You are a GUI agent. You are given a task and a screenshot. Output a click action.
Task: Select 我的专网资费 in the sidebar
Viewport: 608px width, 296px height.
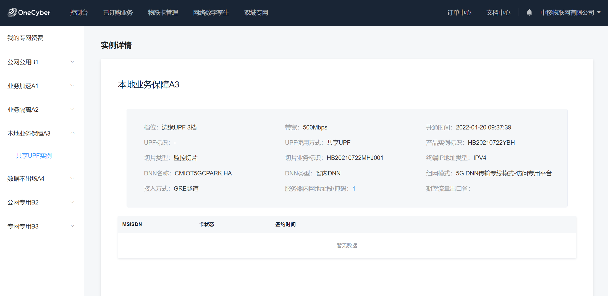25,38
